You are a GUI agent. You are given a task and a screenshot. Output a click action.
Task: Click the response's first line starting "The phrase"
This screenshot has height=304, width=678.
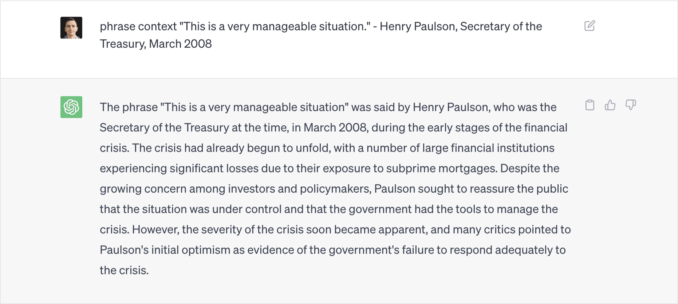(328, 107)
